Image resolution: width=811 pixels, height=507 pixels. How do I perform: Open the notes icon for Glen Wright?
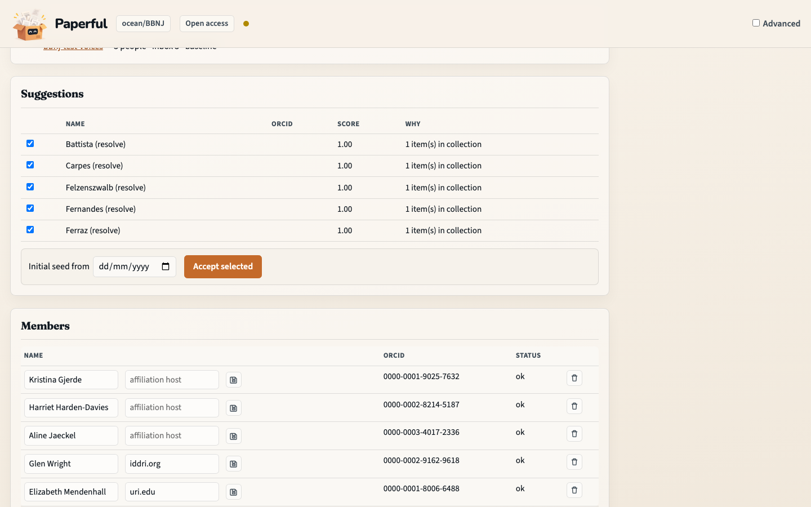tap(234, 464)
